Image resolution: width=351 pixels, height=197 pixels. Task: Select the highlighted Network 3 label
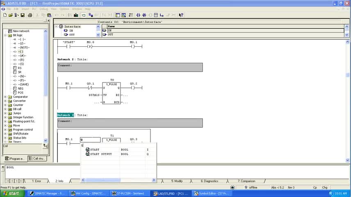(65, 115)
